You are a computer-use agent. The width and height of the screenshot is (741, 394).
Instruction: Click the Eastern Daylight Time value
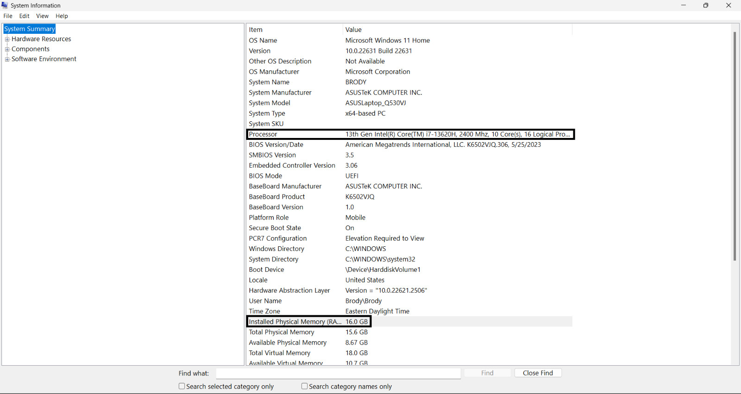point(377,311)
